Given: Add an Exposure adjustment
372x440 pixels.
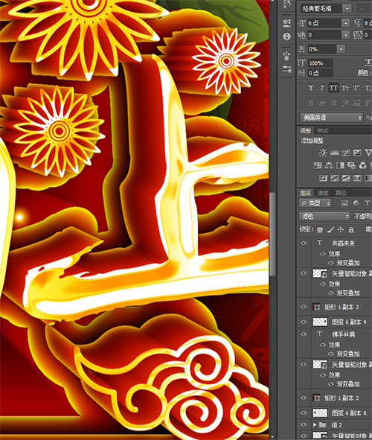Looking at the screenshot, I should tap(357, 153).
